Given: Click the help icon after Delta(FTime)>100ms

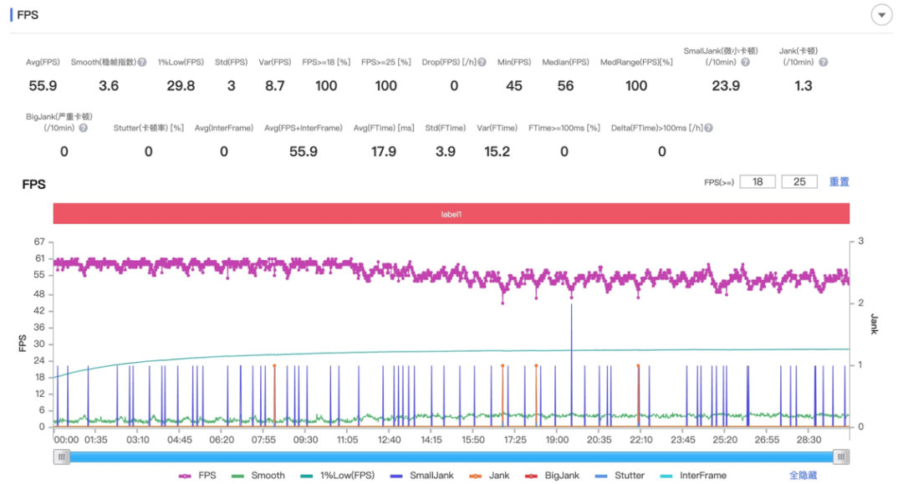Looking at the screenshot, I should coord(708,128).
